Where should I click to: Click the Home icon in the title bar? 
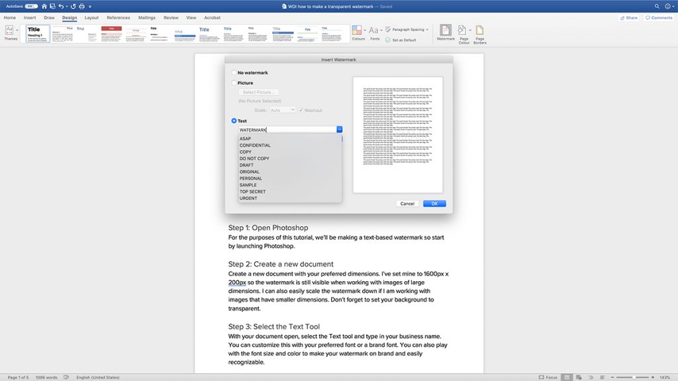tap(44, 6)
